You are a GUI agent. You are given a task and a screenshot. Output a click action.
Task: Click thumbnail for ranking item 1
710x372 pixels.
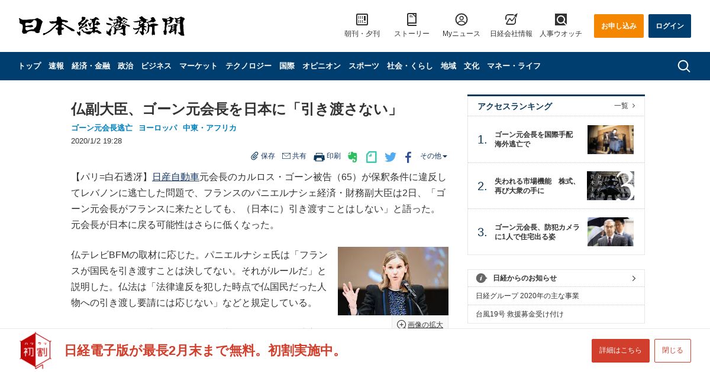pyautogui.click(x=611, y=139)
